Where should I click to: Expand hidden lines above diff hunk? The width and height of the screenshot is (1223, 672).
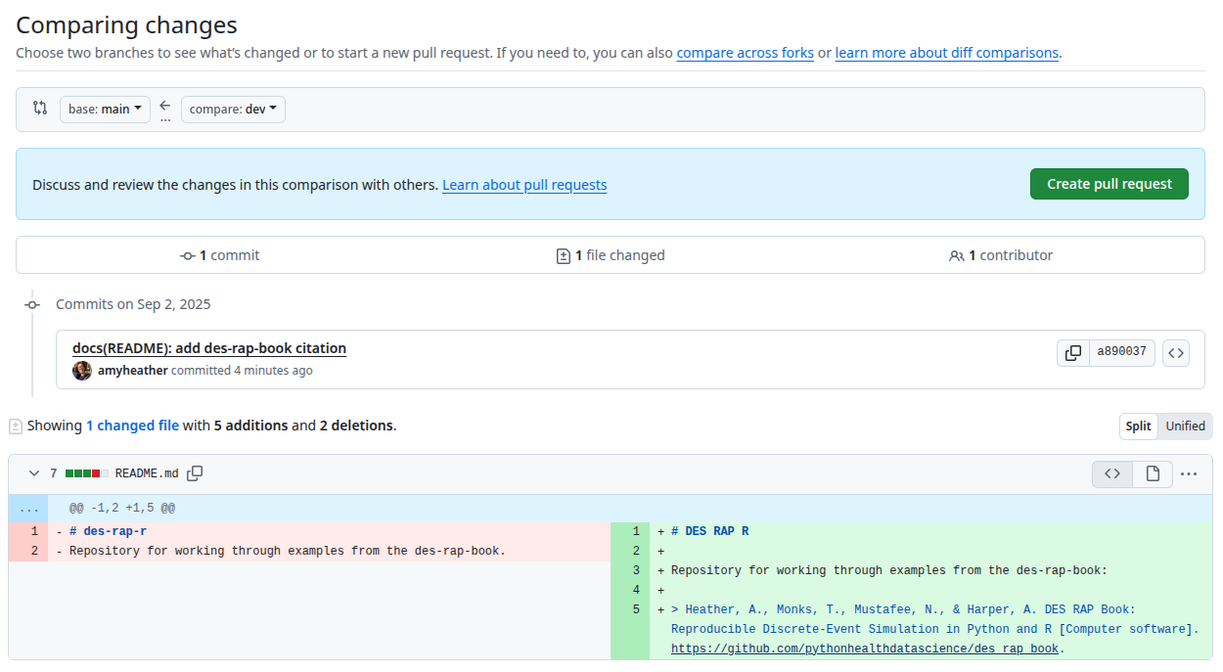pos(28,509)
